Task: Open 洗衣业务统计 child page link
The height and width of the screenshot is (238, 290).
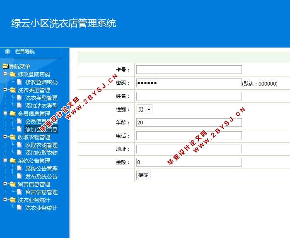Action: point(41,208)
